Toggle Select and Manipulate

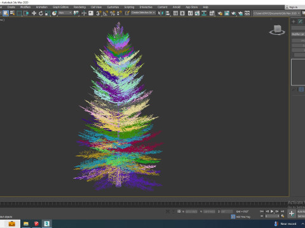pyautogui.click(x=84, y=13)
